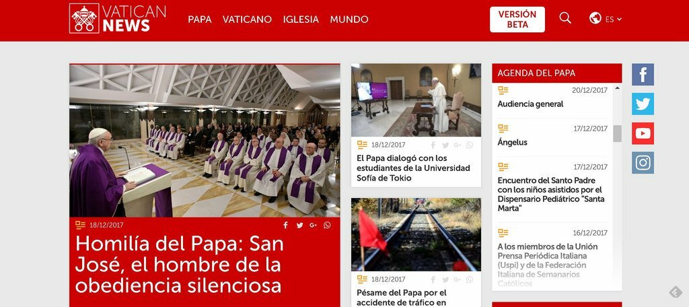The width and height of the screenshot is (689, 307).
Task: Click the railway tracks article thumbnail
Action: point(416,234)
